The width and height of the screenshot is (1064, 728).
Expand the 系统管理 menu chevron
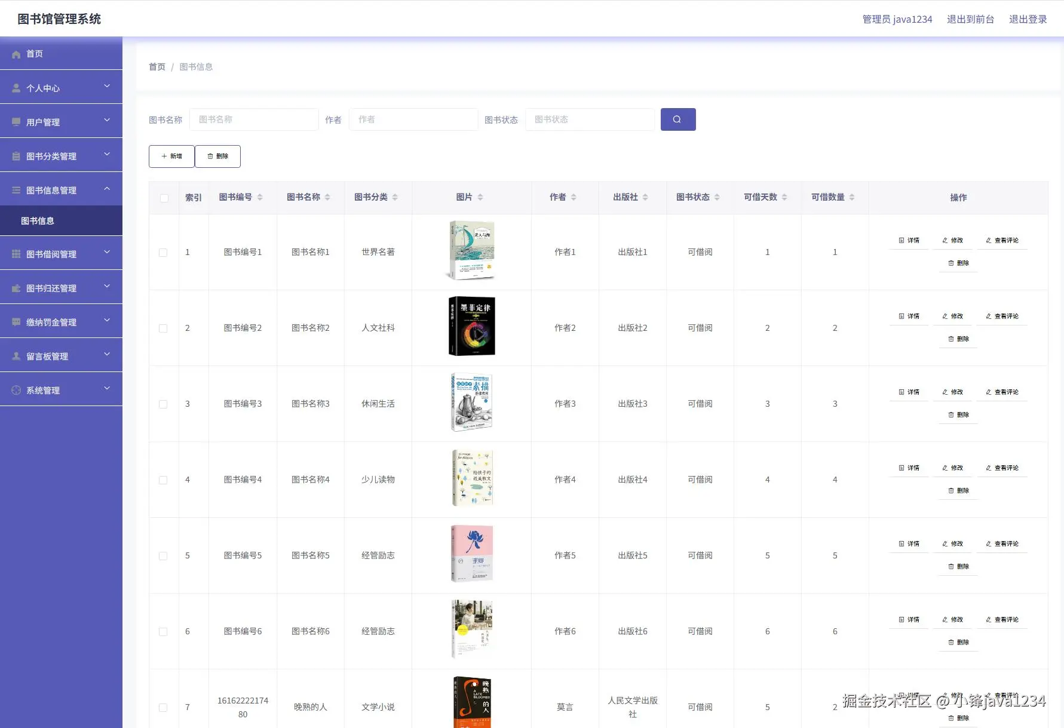tap(107, 389)
